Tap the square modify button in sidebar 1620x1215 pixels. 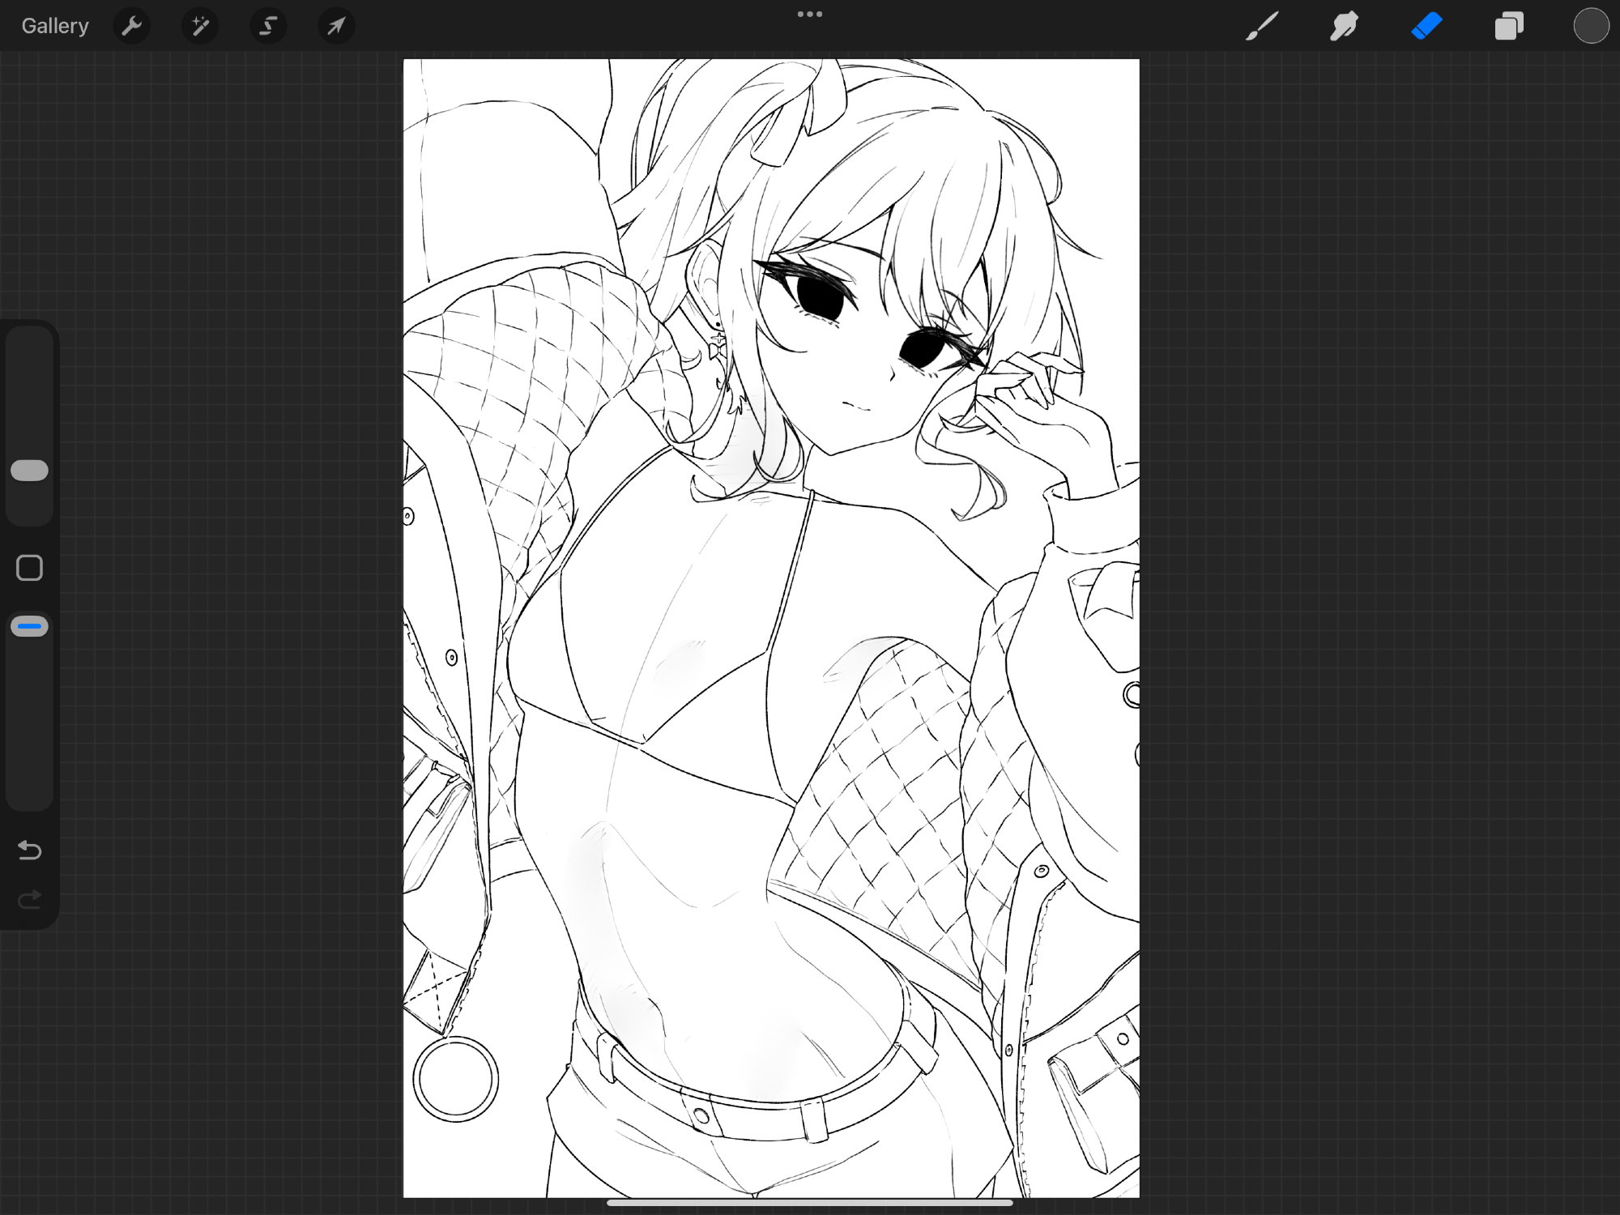tap(30, 568)
